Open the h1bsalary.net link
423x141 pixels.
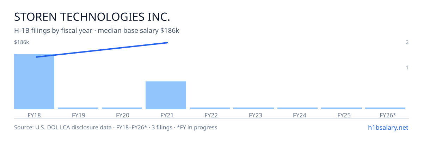[x=388, y=127]
